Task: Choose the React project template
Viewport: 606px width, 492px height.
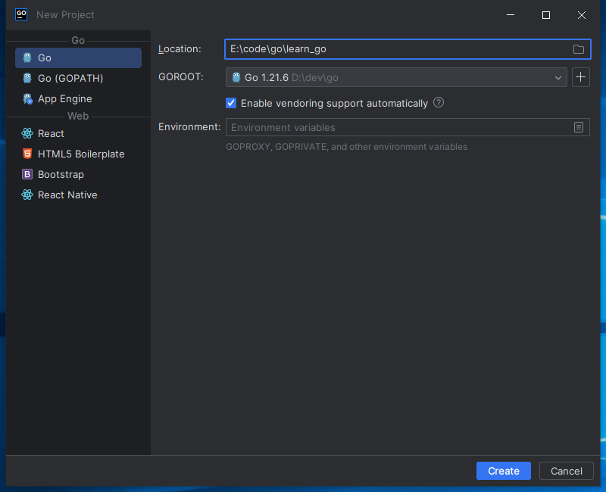Action: 78,134
